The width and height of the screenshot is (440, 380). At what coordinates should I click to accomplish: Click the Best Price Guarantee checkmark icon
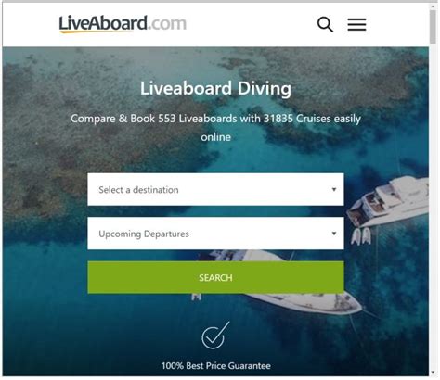coord(215,336)
